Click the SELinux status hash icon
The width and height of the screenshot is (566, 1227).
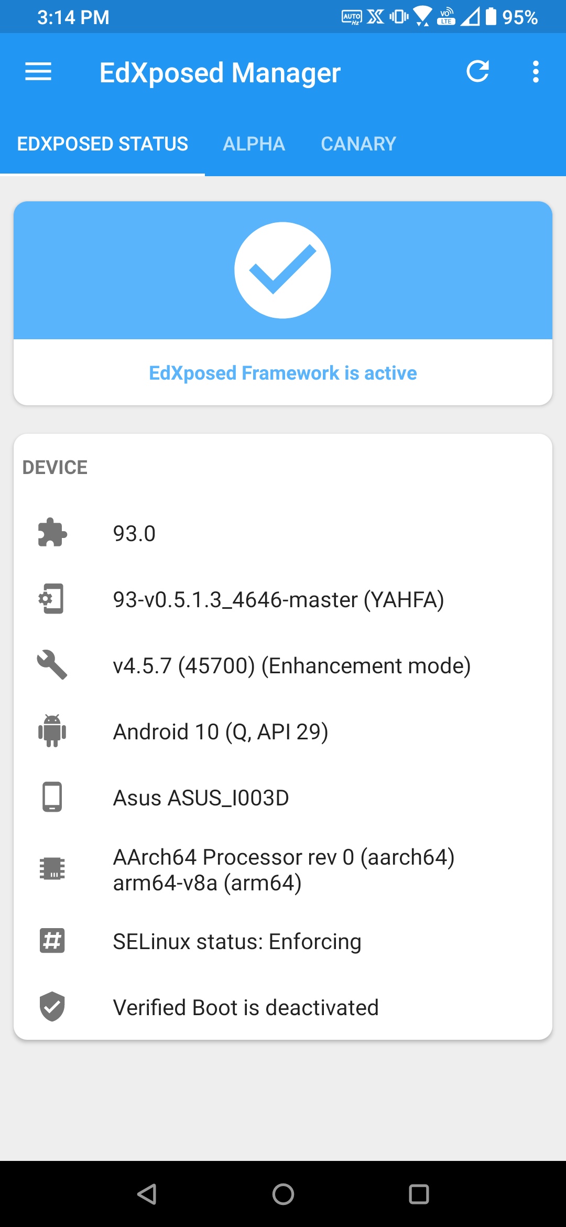[x=52, y=941]
